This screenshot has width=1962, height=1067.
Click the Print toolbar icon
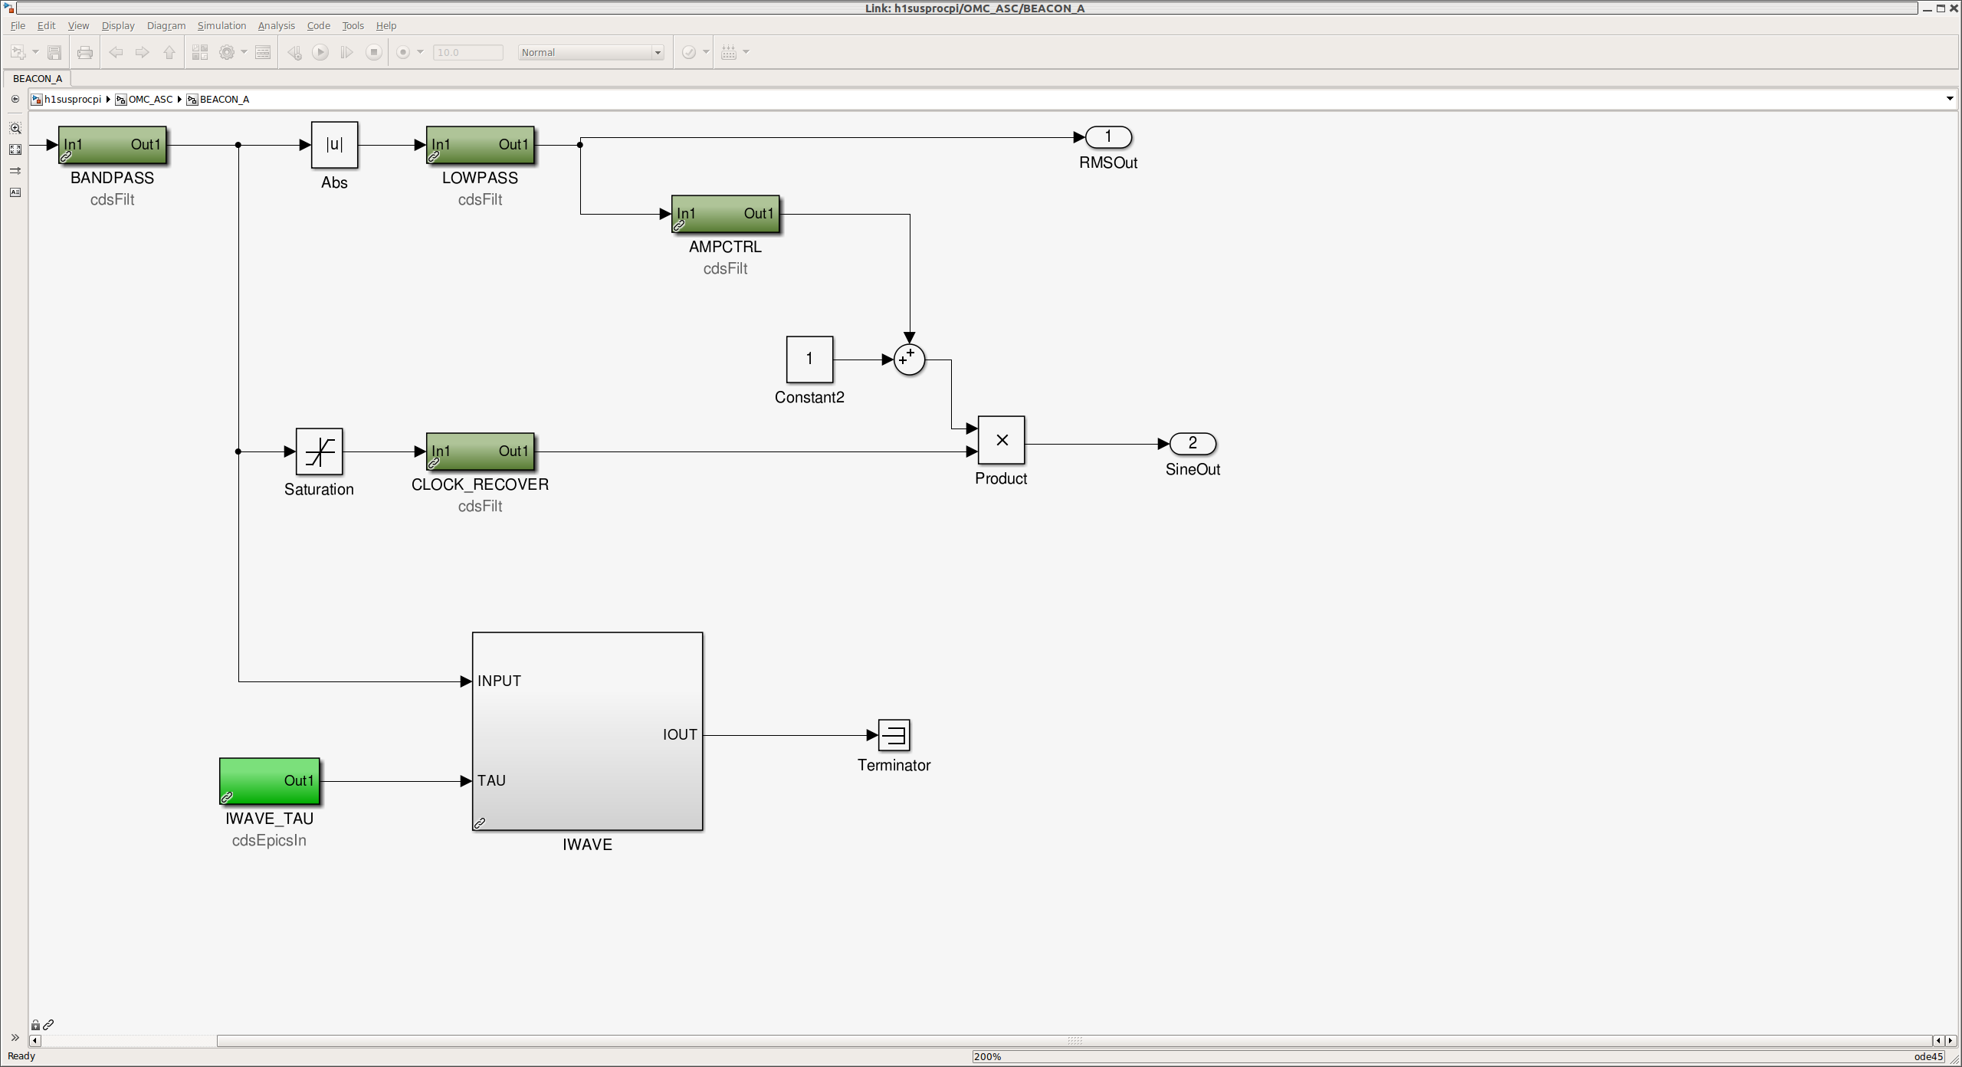coord(85,52)
